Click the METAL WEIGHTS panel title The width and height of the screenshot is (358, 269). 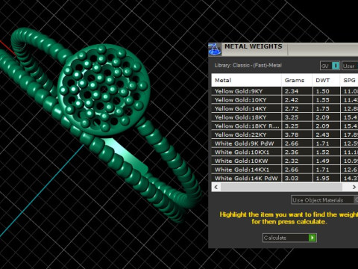click(x=254, y=46)
